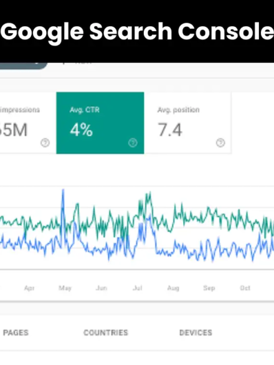Click the Sep label on chart axis
The image size is (274, 365).
(x=209, y=288)
